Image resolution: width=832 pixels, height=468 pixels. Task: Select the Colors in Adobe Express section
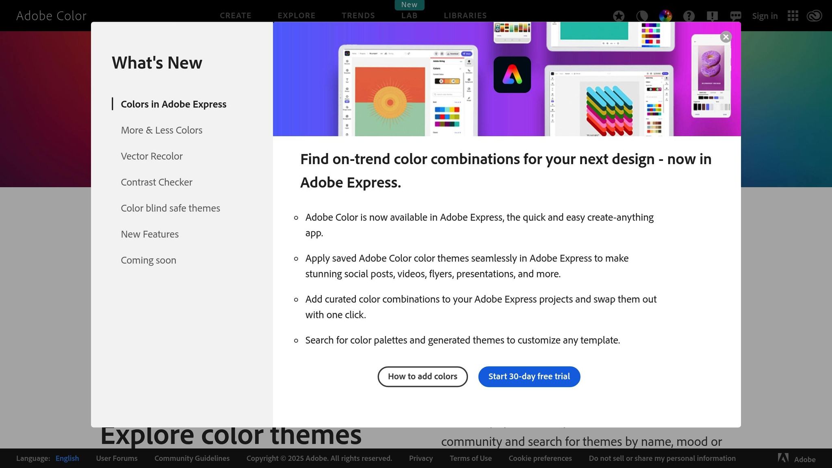click(x=173, y=104)
